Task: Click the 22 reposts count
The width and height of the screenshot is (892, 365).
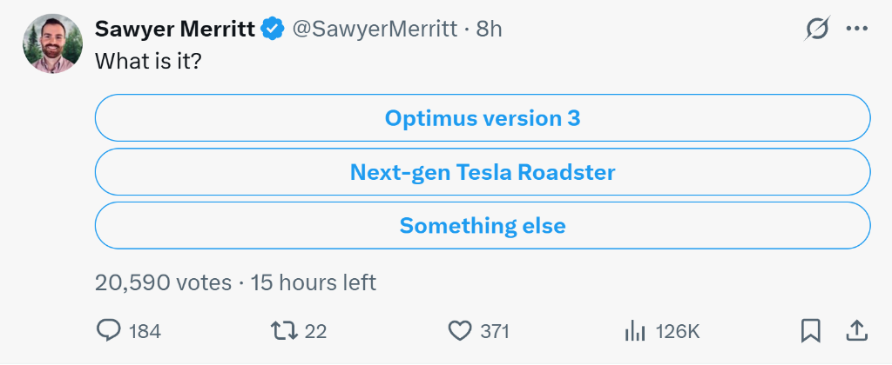Action: click(315, 331)
